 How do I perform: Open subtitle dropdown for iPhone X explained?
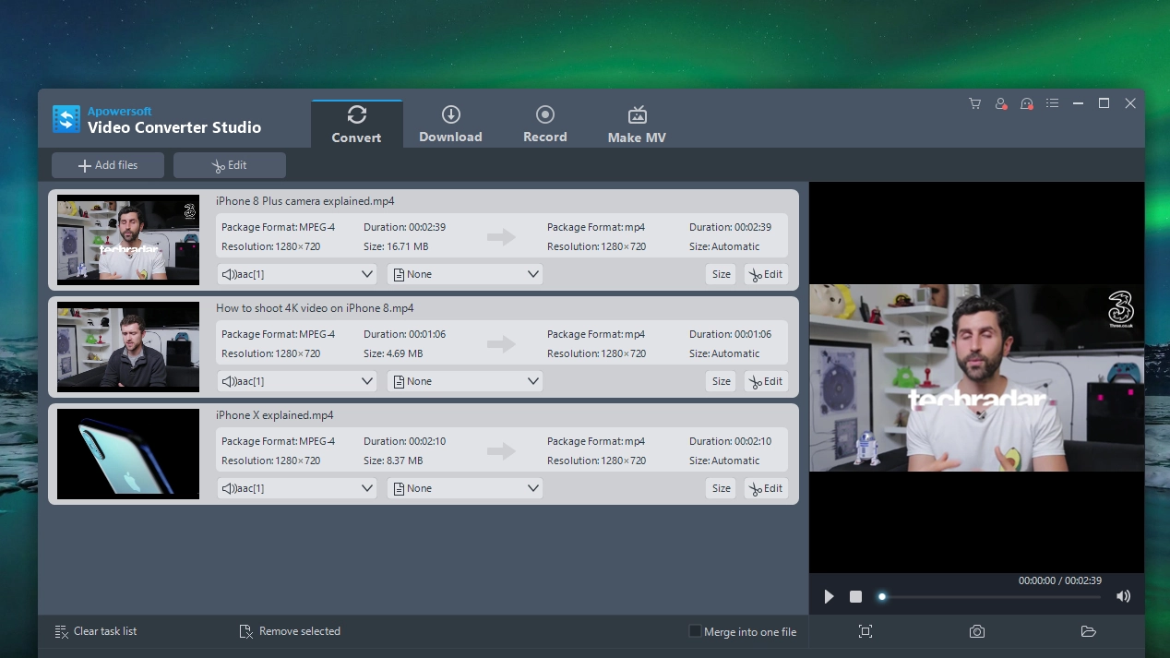point(465,488)
